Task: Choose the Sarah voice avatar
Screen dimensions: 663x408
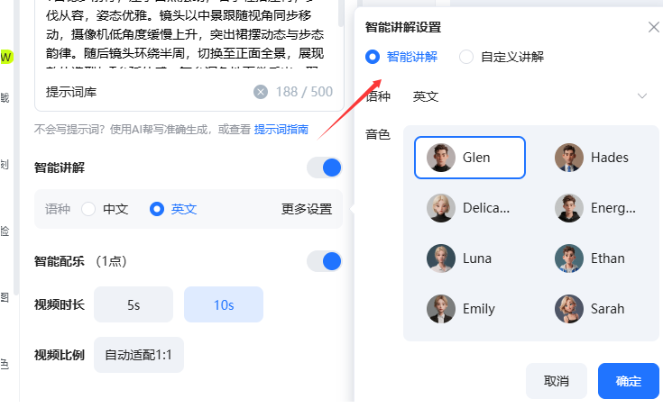Action: pos(568,309)
